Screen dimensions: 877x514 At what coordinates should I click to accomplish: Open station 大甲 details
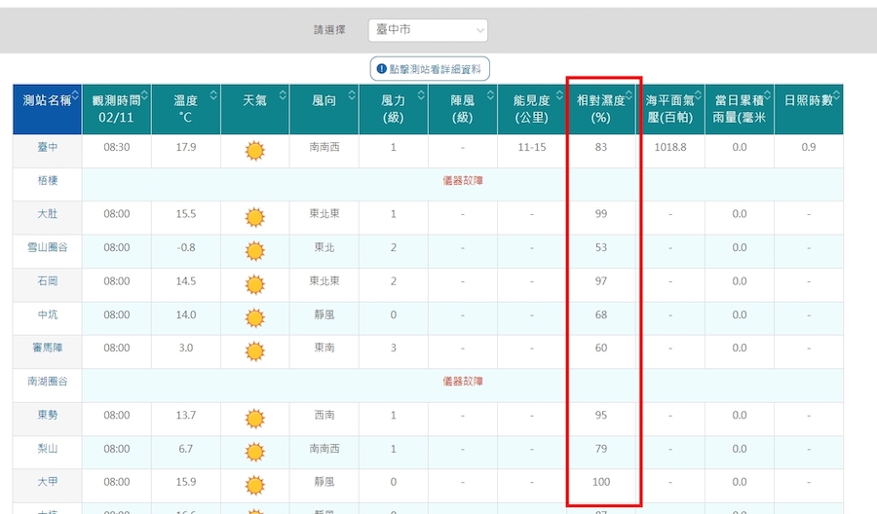tap(48, 482)
